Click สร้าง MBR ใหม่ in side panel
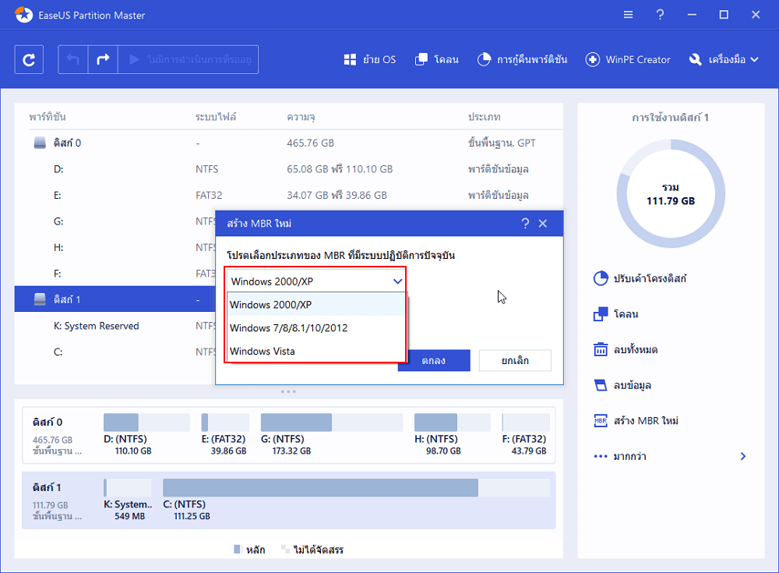The image size is (779, 573). [x=636, y=421]
